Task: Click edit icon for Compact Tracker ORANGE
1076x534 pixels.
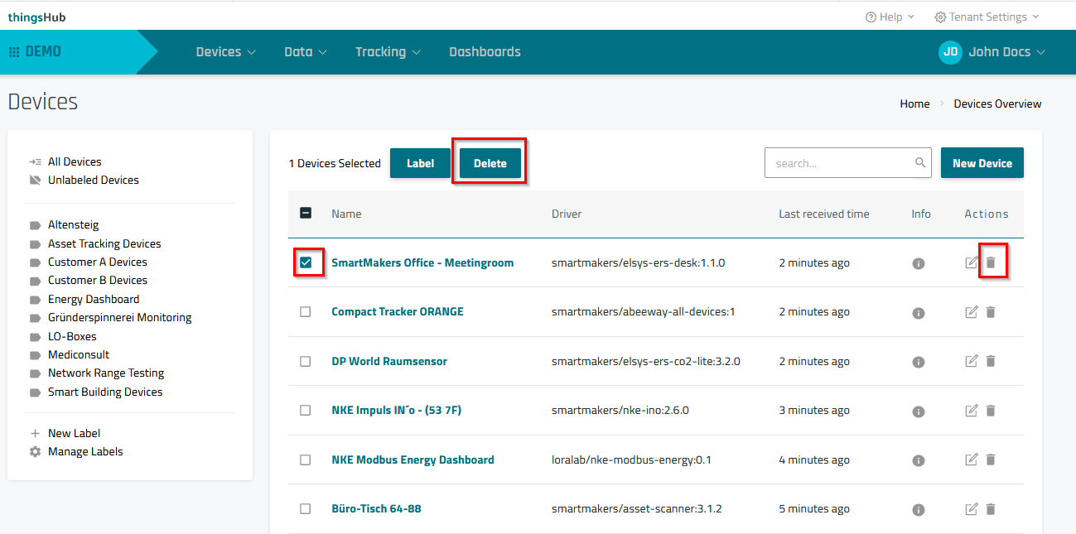Action: click(x=972, y=312)
